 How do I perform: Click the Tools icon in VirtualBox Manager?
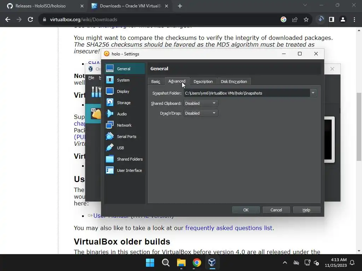pyautogui.click(x=96, y=92)
